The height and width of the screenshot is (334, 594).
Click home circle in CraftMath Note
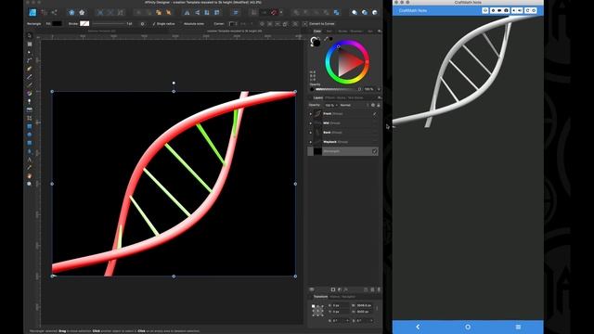point(468,327)
